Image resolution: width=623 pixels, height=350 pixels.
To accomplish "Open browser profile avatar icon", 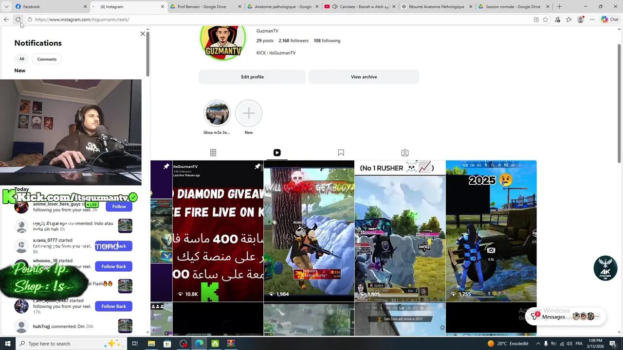I will 580,19.
